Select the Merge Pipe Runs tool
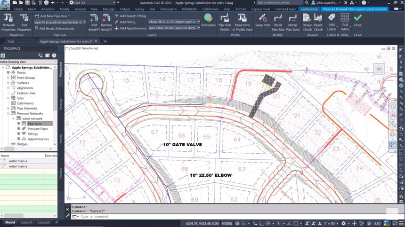Viewport: 405px width, 227px height. point(292,23)
